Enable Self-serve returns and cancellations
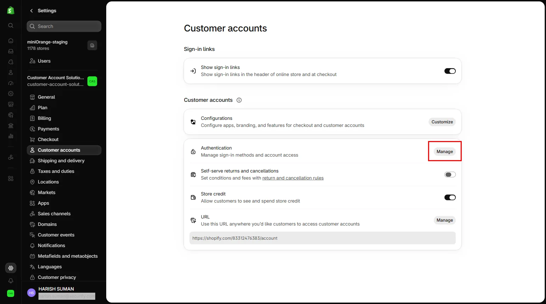The height and width of the screenshot is (304, 546). [450, 175]
